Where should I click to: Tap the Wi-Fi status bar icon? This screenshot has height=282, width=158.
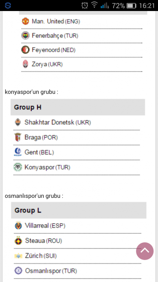pos(94,5)
